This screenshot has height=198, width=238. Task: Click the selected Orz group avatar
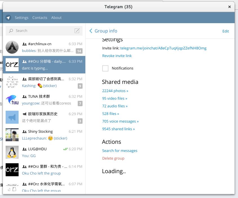[12, 65]
